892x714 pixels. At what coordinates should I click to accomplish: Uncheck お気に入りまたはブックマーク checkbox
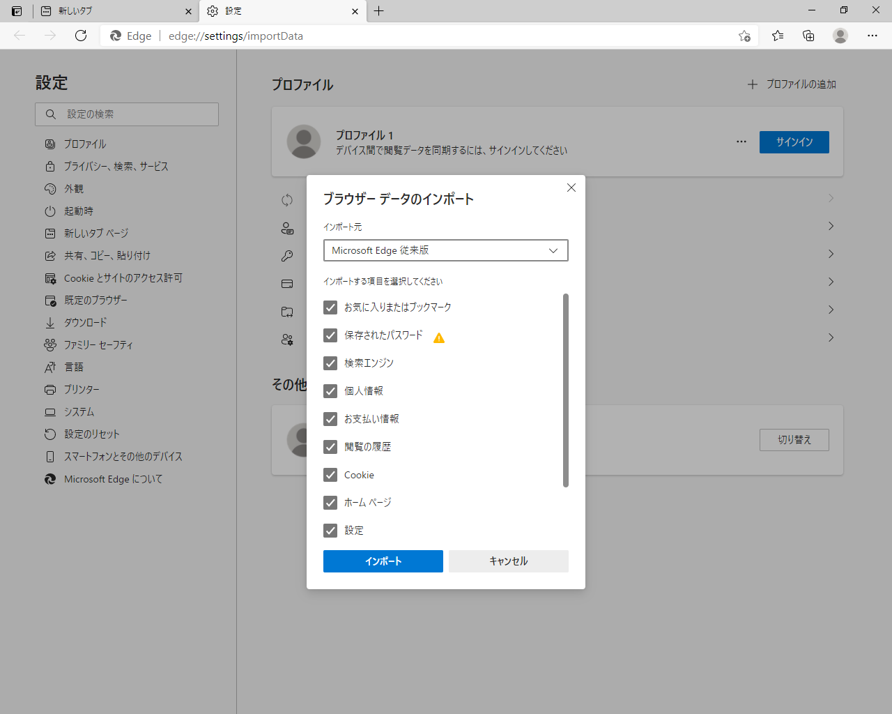(x=330, y=307)
